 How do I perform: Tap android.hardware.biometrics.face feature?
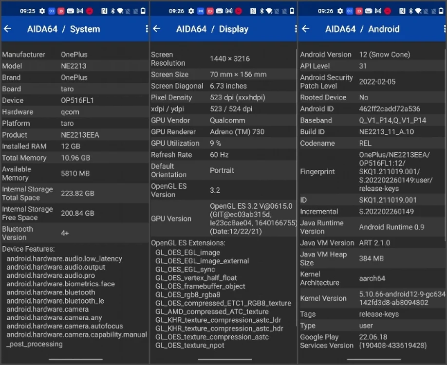coord(61,284)
